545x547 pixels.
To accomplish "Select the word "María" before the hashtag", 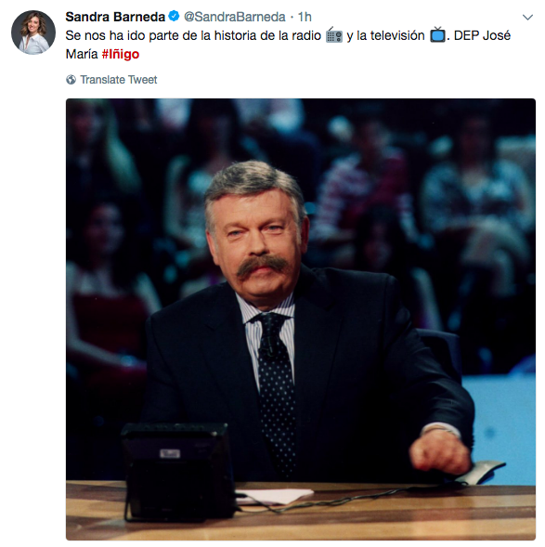I will (x=82, y=54).
